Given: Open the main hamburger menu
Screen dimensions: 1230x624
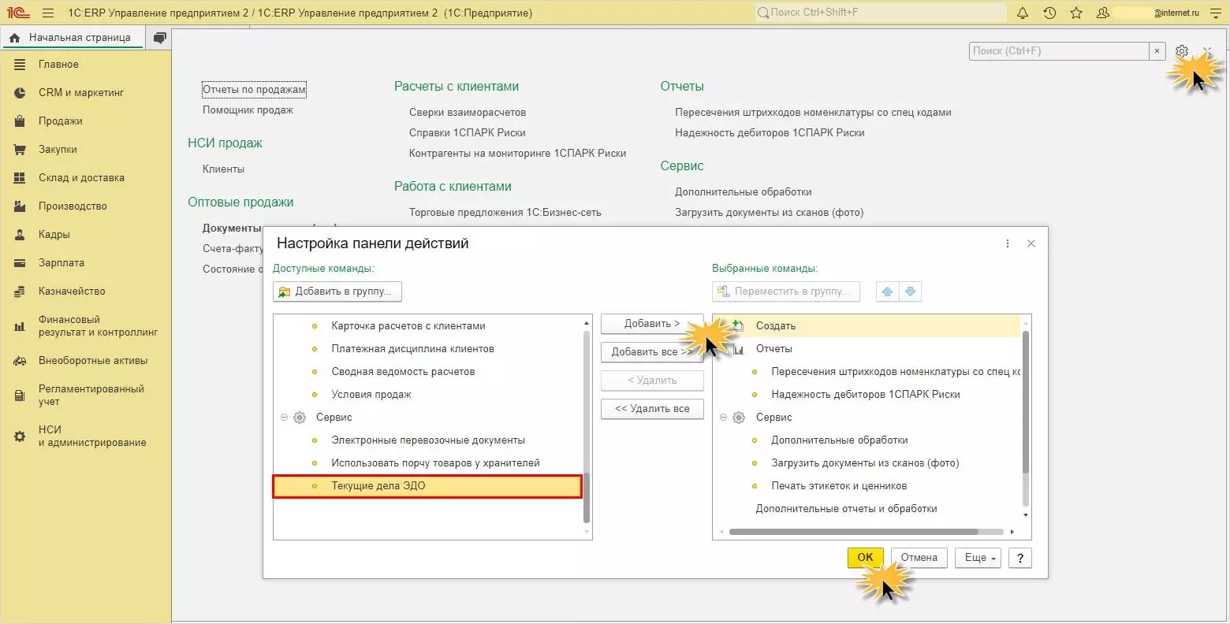Looking at the screenshot, I should tap(48, 13).
